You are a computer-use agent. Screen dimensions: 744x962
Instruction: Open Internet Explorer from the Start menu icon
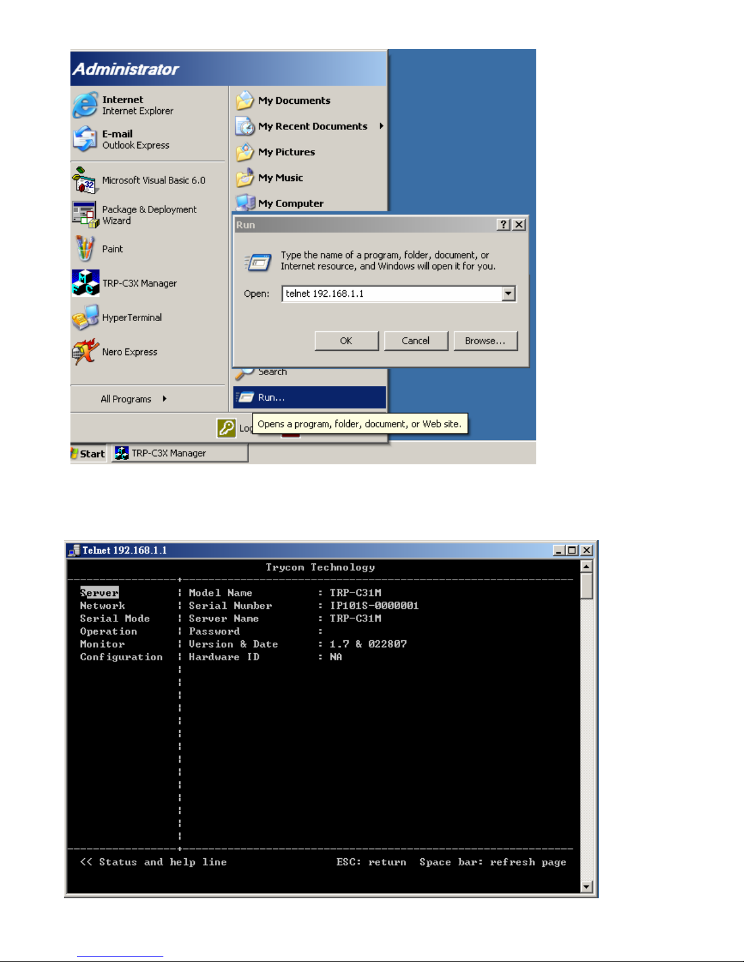pyautogui.click(x=85, y=105)
